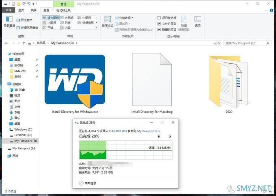Select the 查看 ribbon tab

pyautogui.click(x=46, y=11)
